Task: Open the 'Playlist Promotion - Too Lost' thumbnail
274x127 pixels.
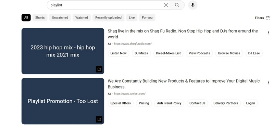Action: (63, 101)
